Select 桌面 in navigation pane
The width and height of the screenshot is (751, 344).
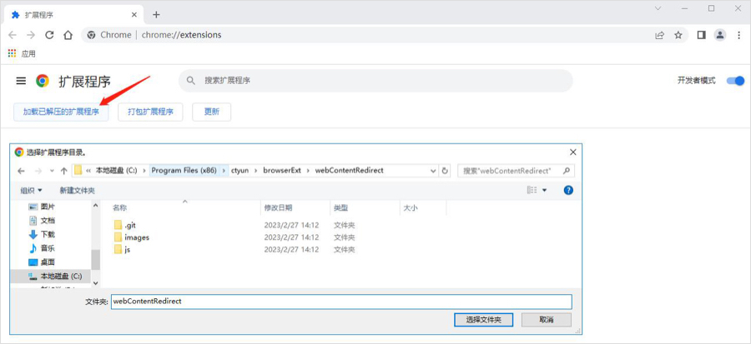tap(42, 262)
